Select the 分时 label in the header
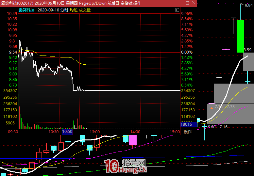Image resolution: width=254 pixels, height=176 pixels. pos(64,10)
